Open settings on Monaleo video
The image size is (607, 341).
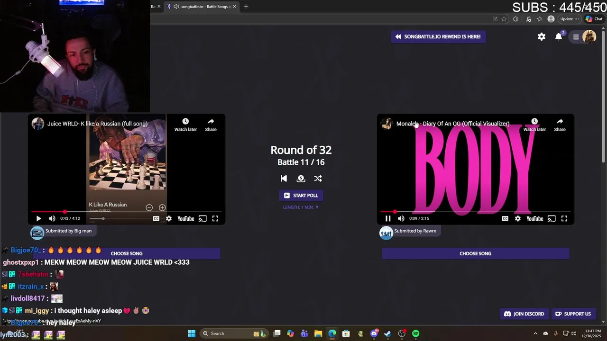[518, 218]
